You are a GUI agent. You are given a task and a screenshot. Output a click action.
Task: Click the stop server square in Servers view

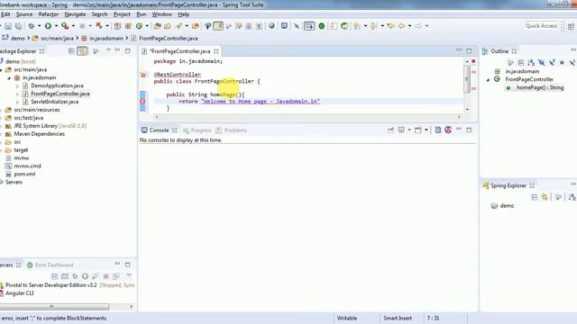[x=106, y=276]
